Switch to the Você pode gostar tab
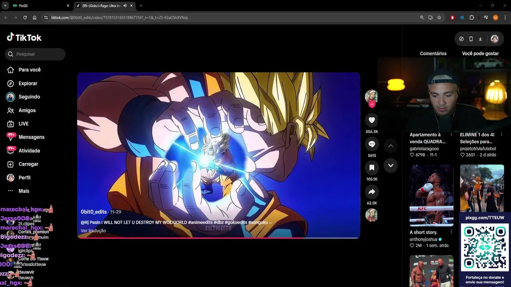 tap(480, 53)
